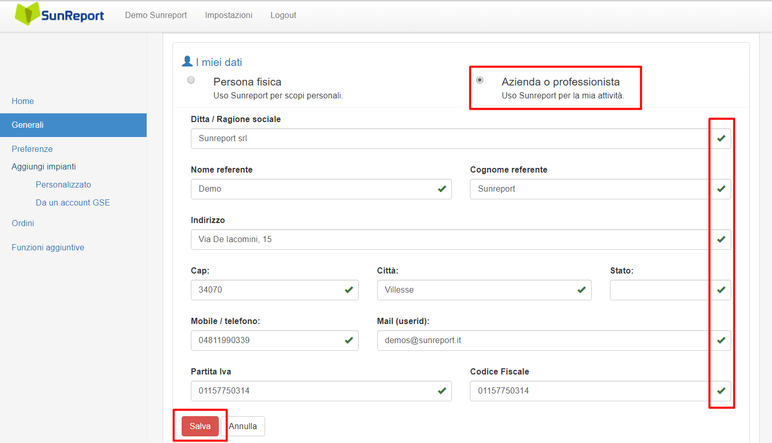Click checkmark in Cognome referente field

point(721,189)
